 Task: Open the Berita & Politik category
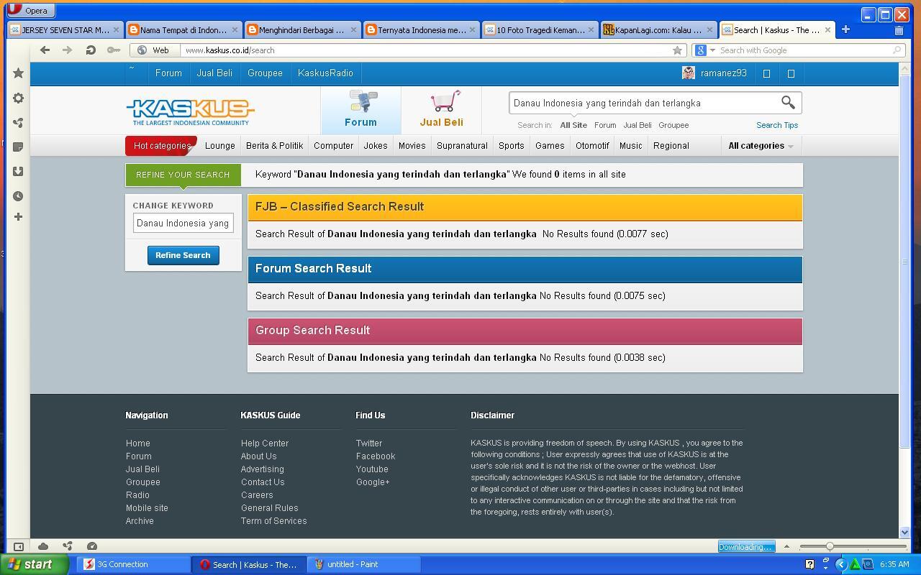click(274, 145)
